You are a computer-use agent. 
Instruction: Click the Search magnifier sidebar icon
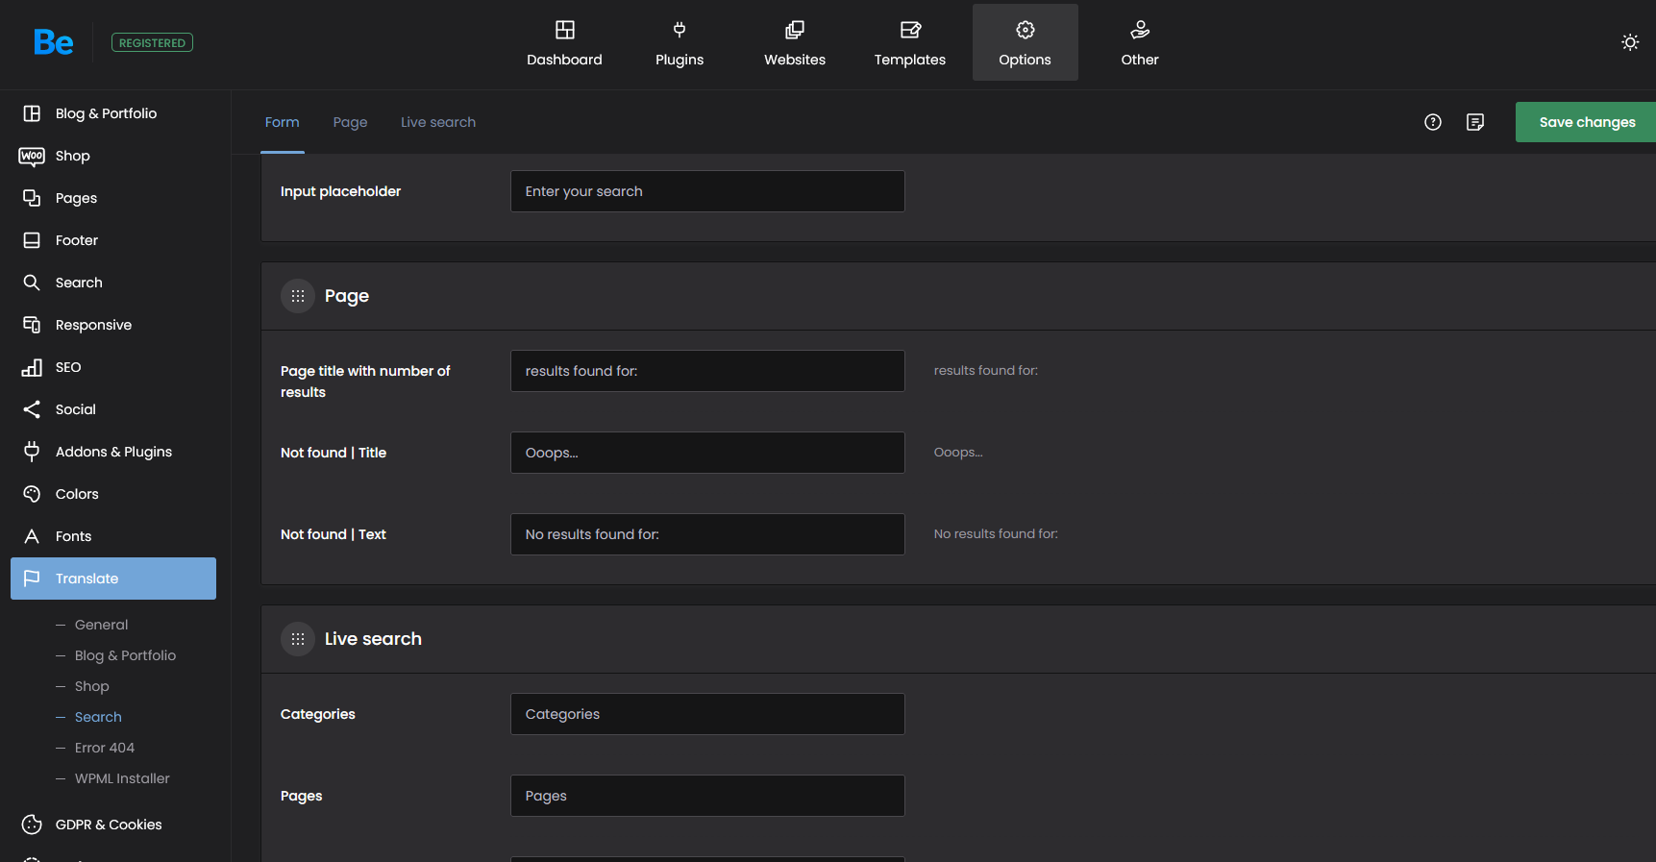pos(32,283)
